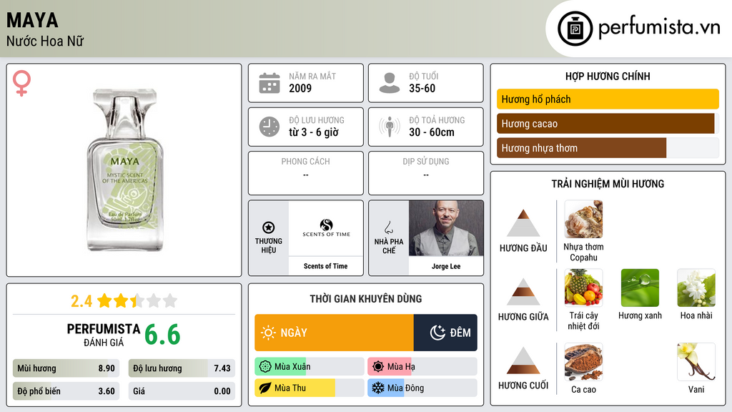Screen dimensions: 732x412
Task: Open the Vani note image
Action: click(x=696, y=361)
